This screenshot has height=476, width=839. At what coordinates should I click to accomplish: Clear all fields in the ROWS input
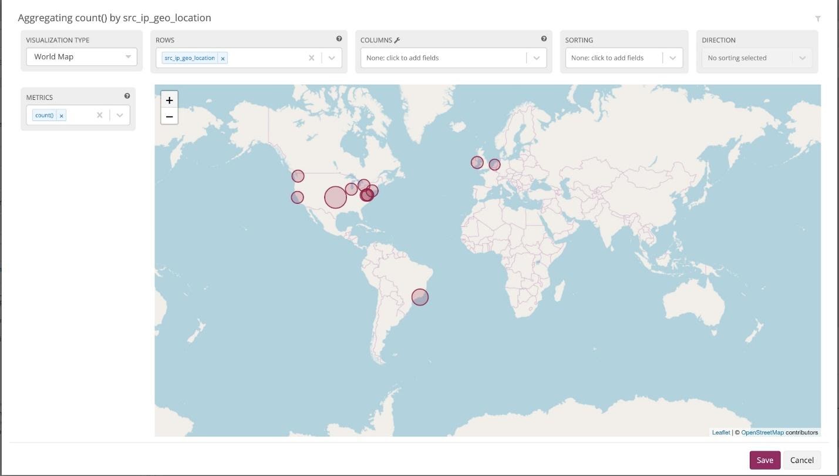click(311, 58)
